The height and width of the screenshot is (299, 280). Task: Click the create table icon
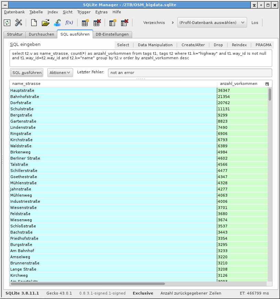click(x=85, y=23)
